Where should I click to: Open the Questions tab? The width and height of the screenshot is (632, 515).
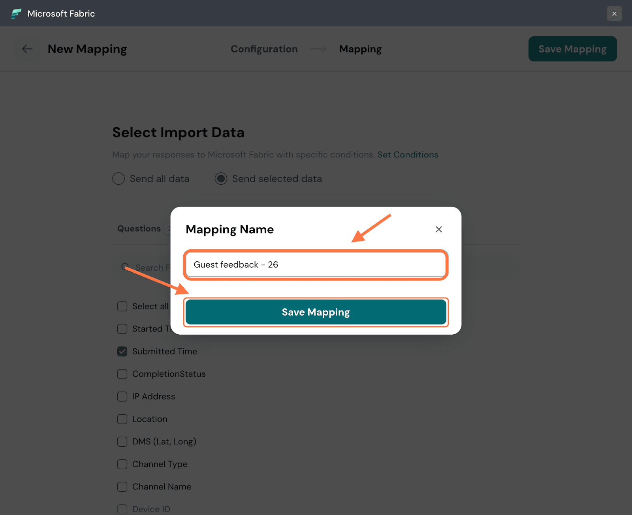(139, 228)
